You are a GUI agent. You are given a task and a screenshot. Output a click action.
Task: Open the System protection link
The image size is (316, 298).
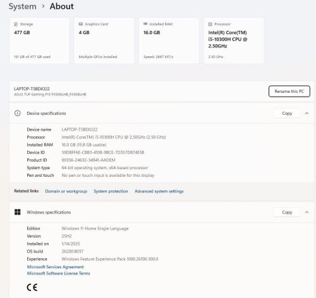tap(111, 191)
